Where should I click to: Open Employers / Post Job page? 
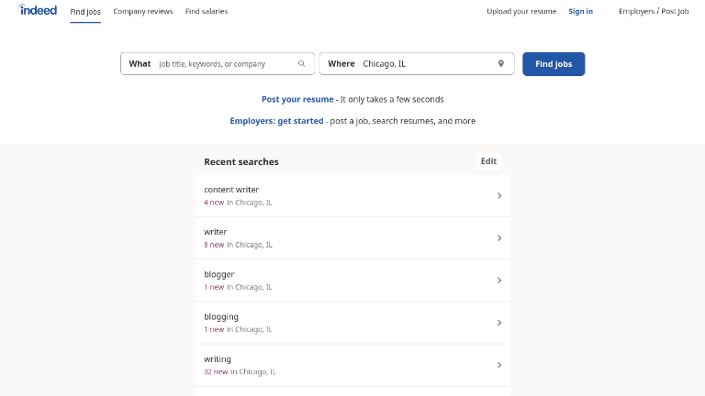point(654,12)
